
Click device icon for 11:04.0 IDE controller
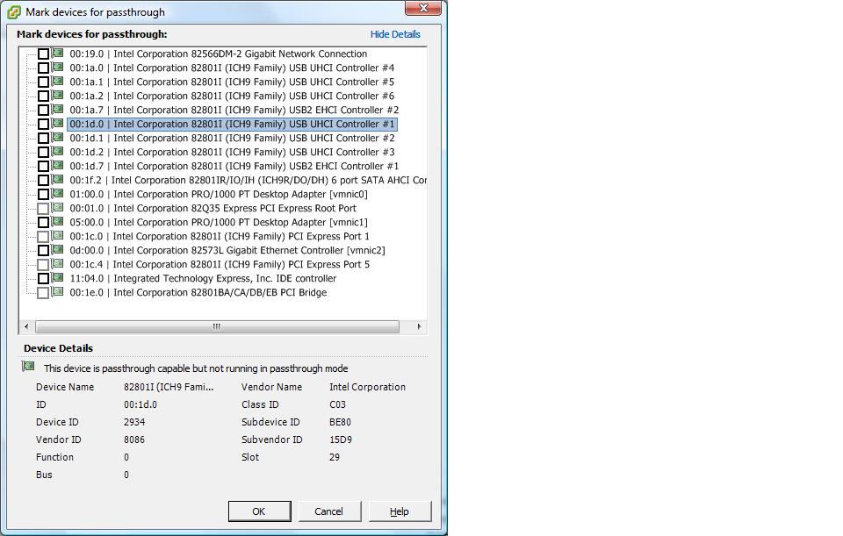click(58, 278)
